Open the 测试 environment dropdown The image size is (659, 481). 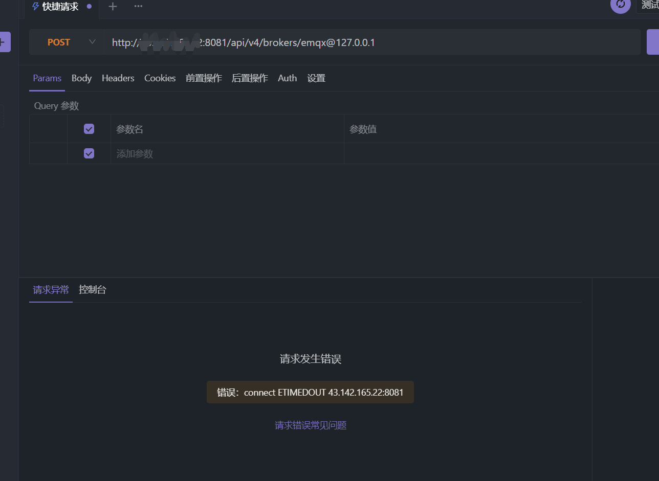tap(649, 5)
